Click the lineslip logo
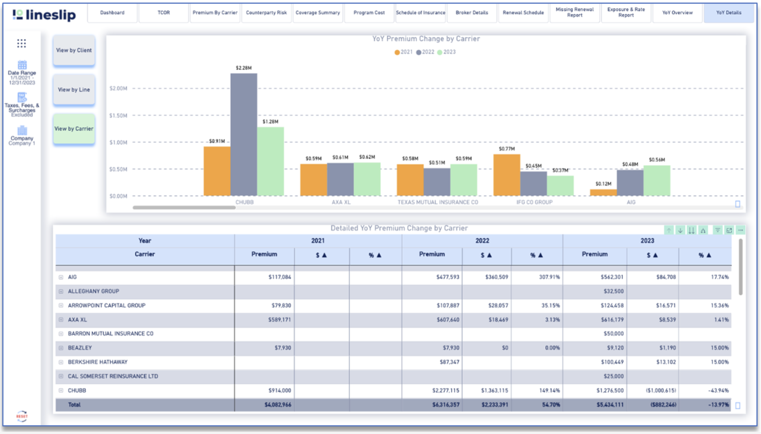This screenshot has width=761, height=434. click(x=44, y=15)
